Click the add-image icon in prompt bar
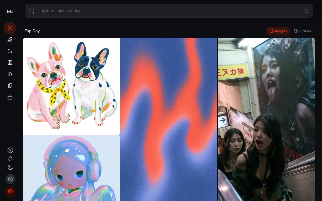The width and height of the screenshot is (322, 201). click(x=32, y=11)
